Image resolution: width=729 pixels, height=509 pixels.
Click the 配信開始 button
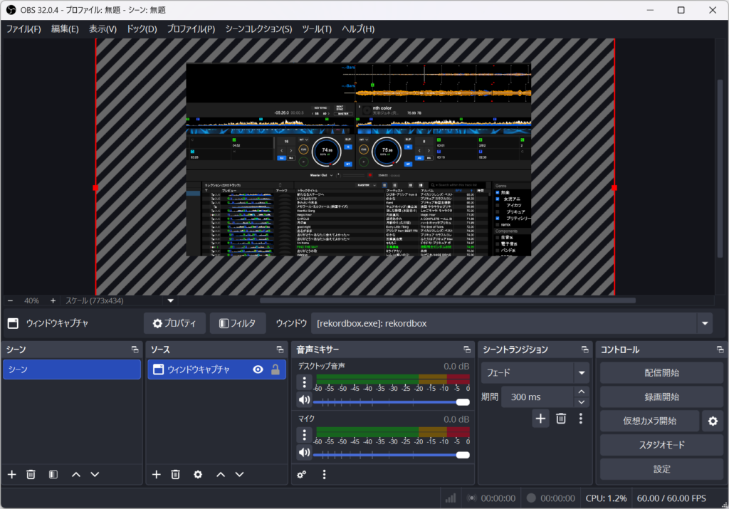click(661, 372)
